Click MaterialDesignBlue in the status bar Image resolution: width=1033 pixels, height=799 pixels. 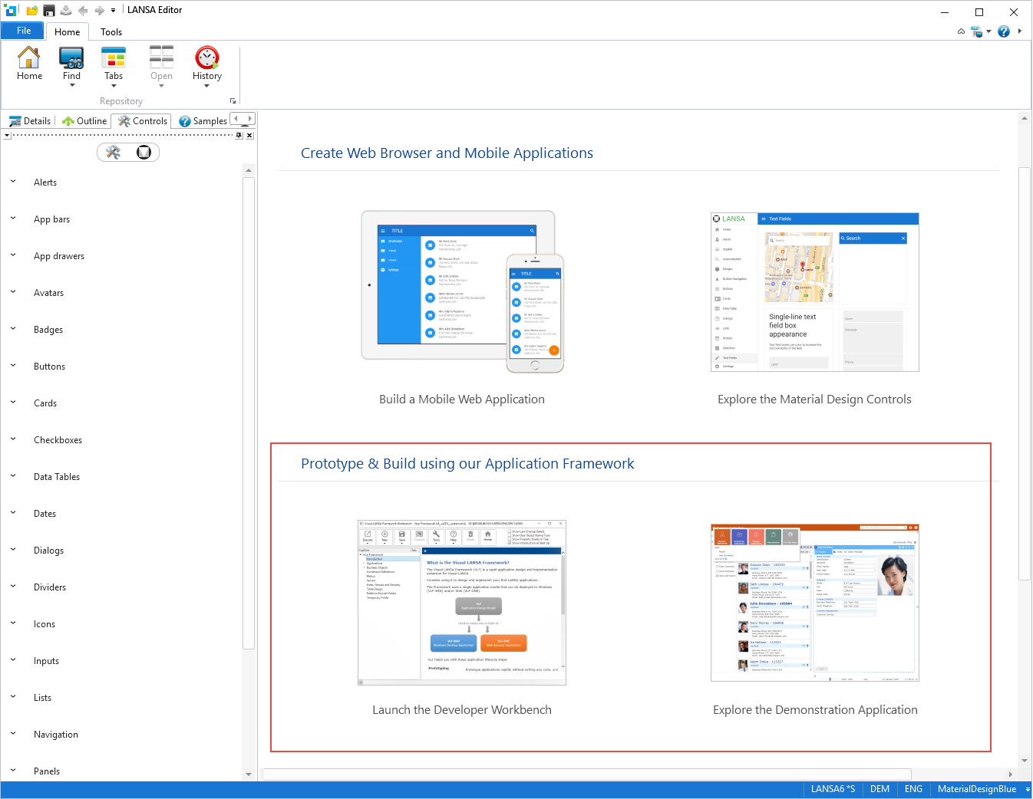976,789
